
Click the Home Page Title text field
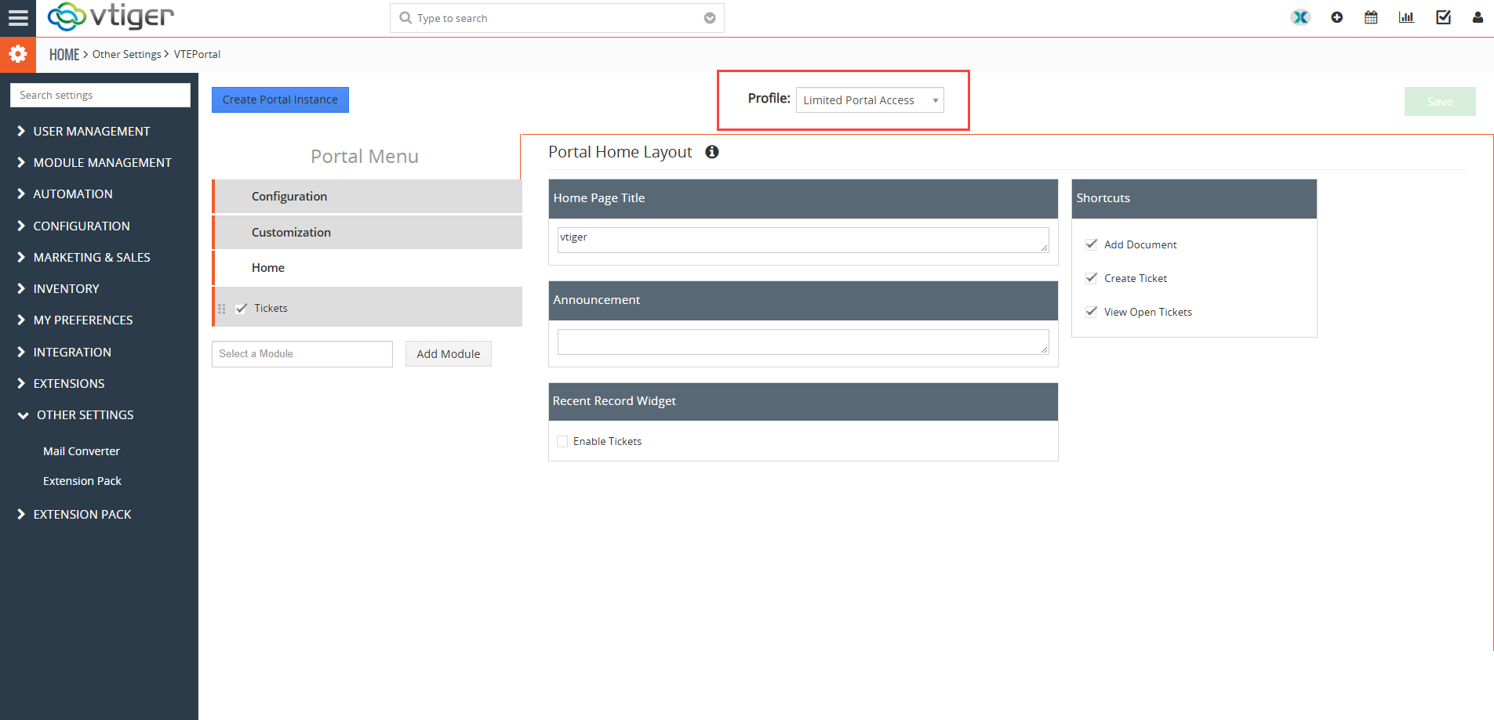[803, 240]
